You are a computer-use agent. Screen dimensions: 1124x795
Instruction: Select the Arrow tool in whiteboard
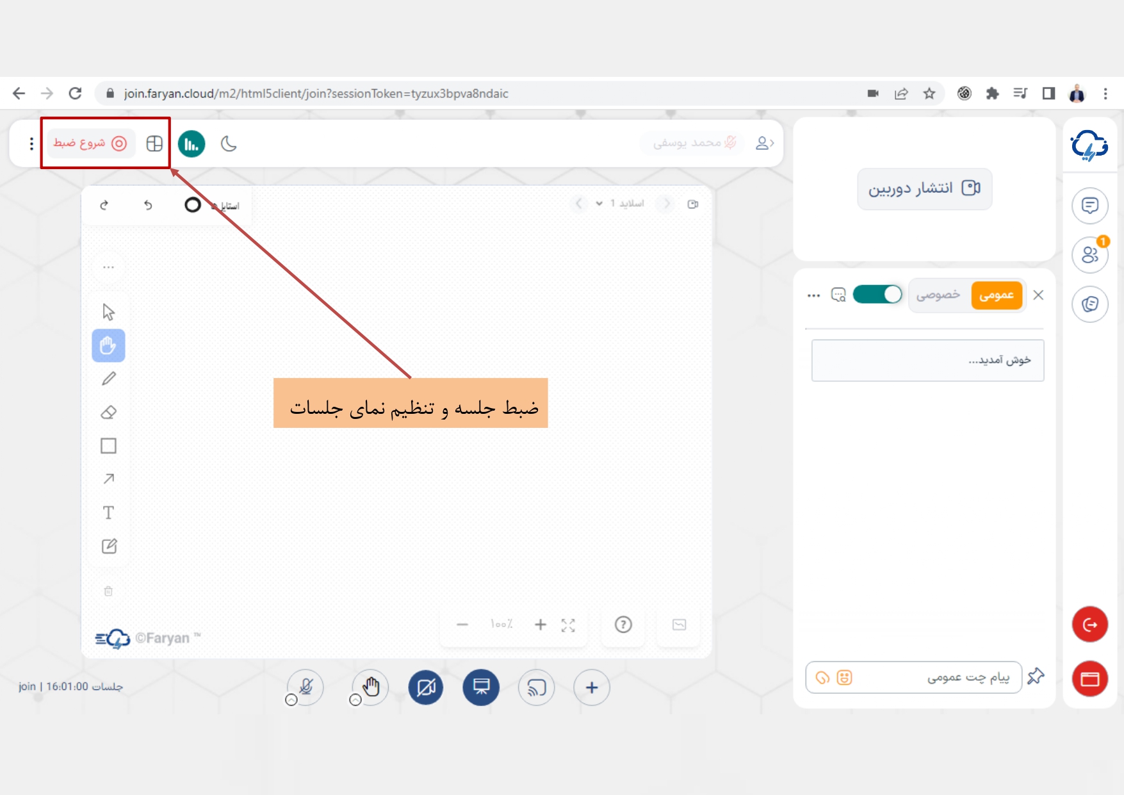[x=109, y=479]
